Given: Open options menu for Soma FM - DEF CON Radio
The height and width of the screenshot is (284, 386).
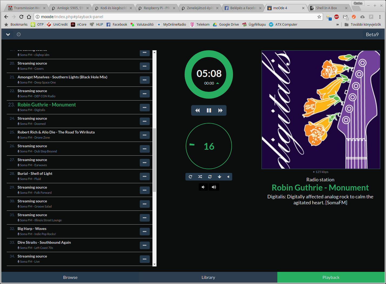Looking at the screenshot, I should click(145, 94).
